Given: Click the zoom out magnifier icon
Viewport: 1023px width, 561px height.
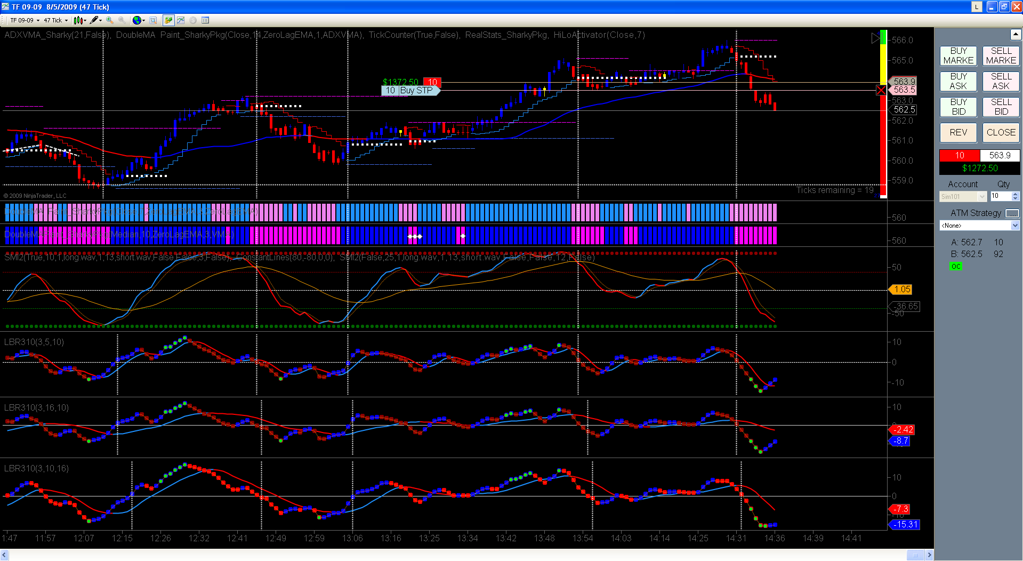Looking at the screenshot, I should (122, 20).
